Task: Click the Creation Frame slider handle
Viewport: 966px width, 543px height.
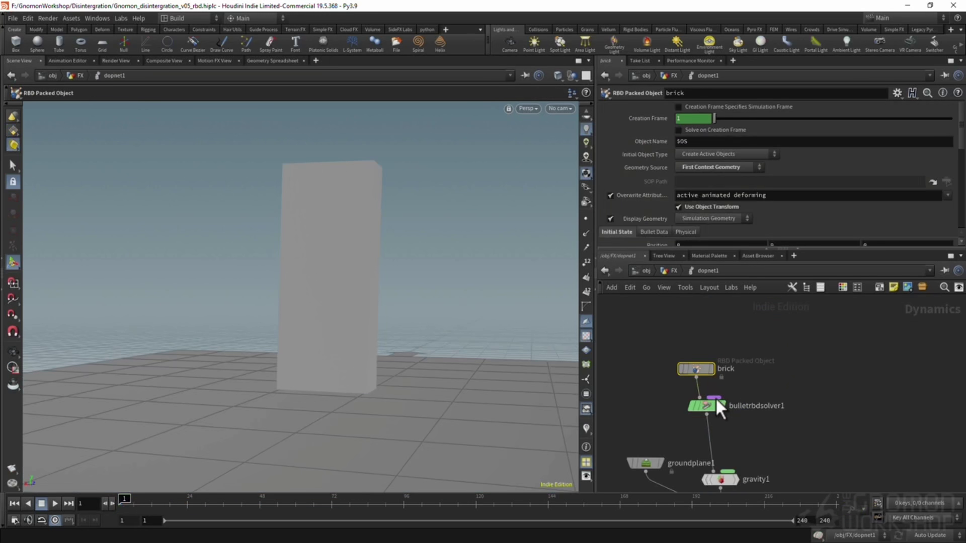Action: [714, 118]
